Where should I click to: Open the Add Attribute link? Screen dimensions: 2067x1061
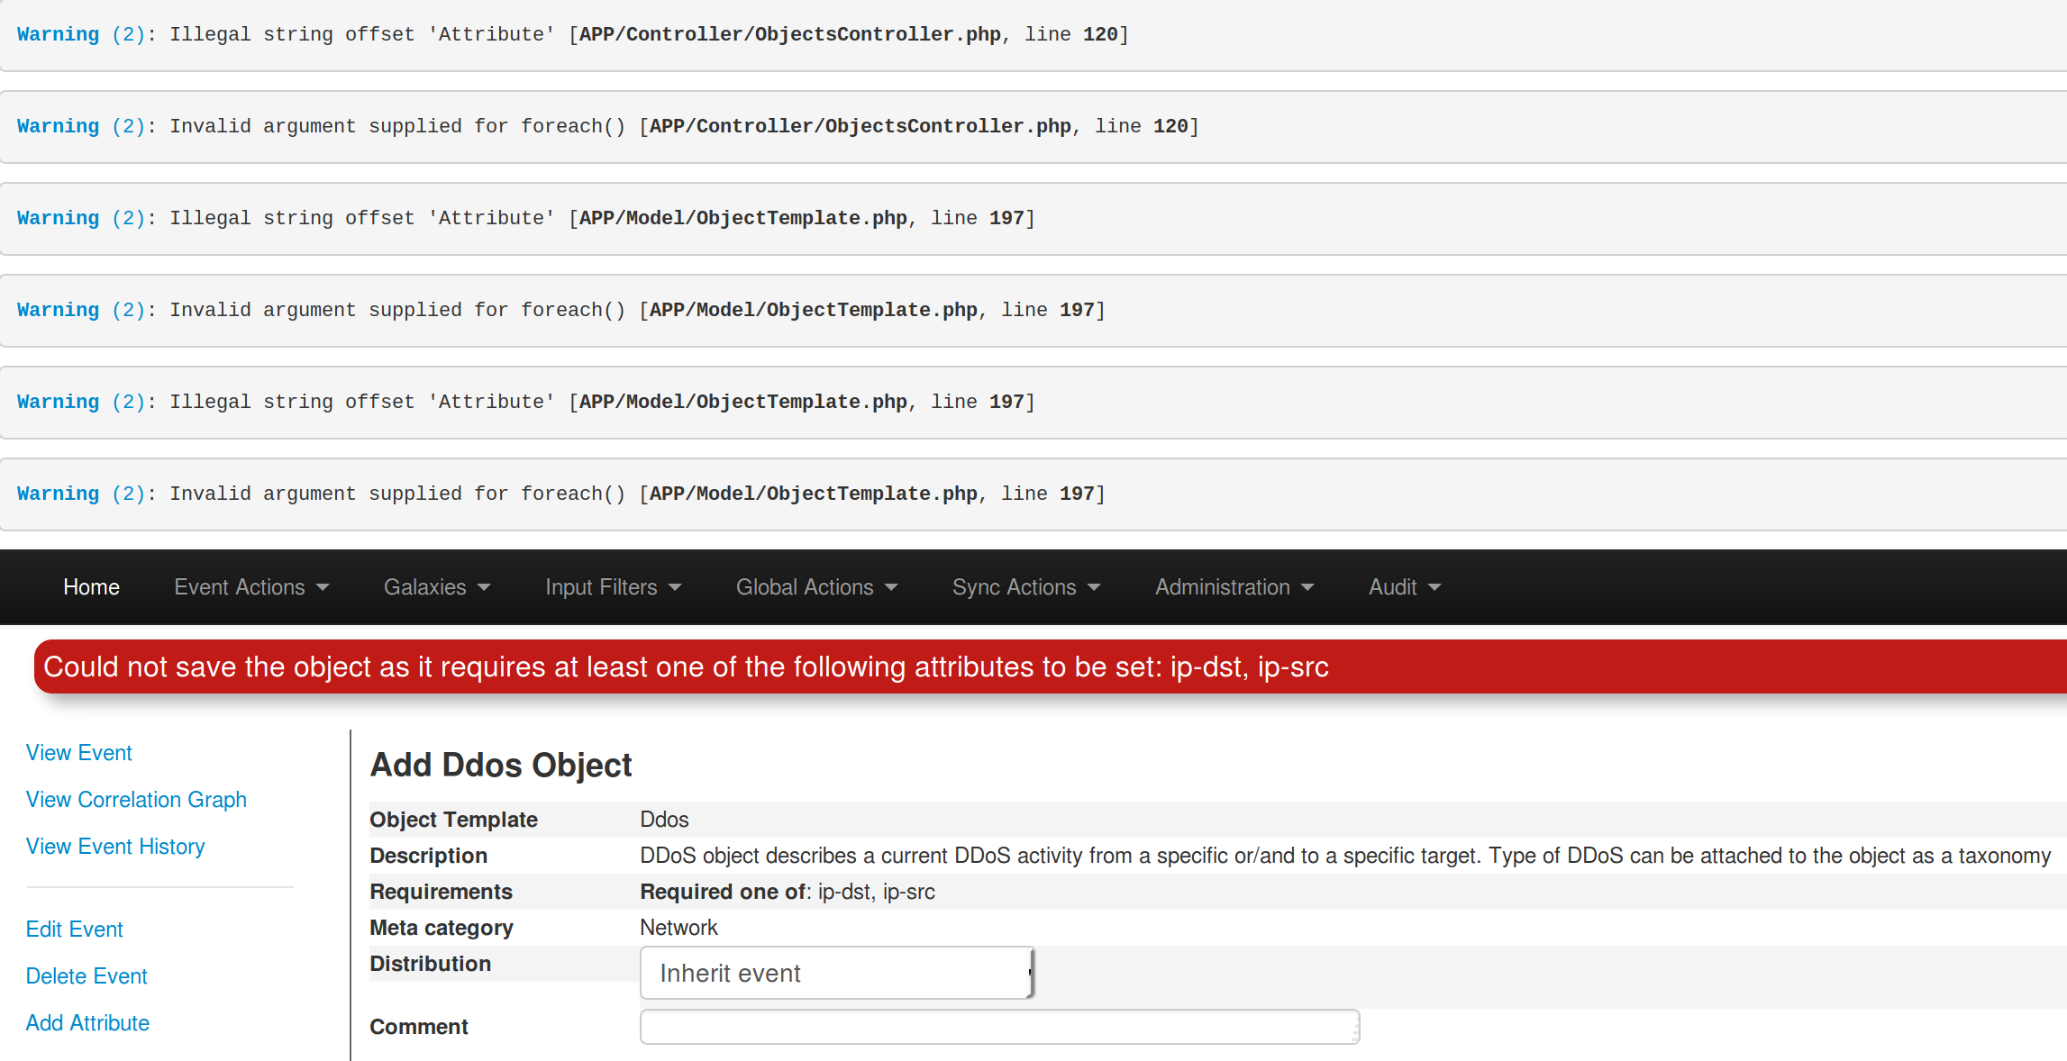click(x=87, y=1023)
